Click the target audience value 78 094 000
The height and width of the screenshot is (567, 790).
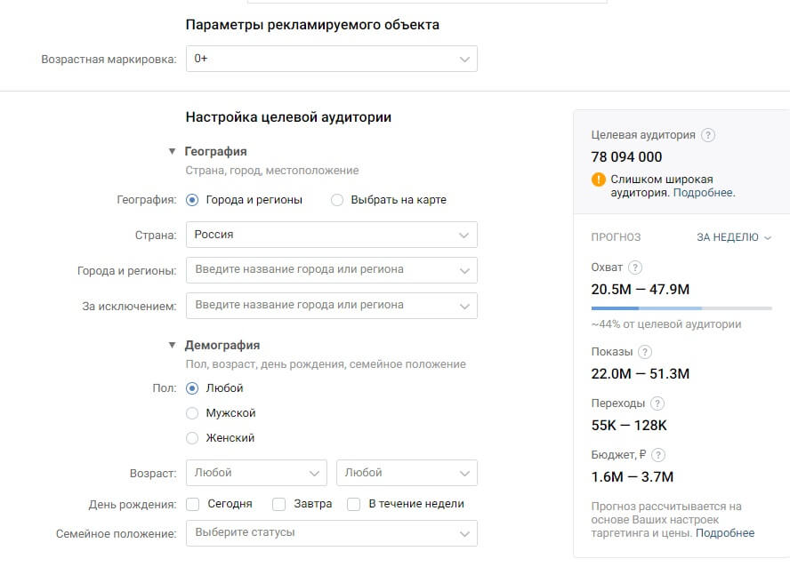[627, 157]
